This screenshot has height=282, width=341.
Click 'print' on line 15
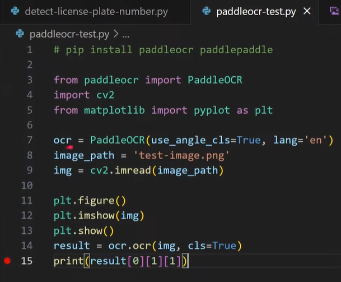point(69,261)
